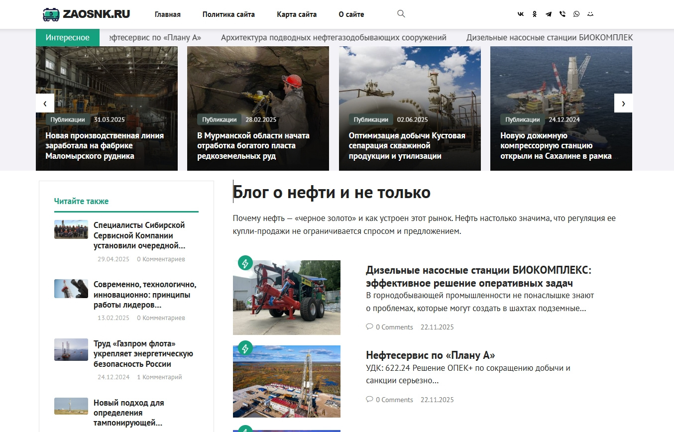The width and height of the screenshot is (674, 432).
Task: Click comment bubble under Нефтесервис post
Action: point(369,399)
